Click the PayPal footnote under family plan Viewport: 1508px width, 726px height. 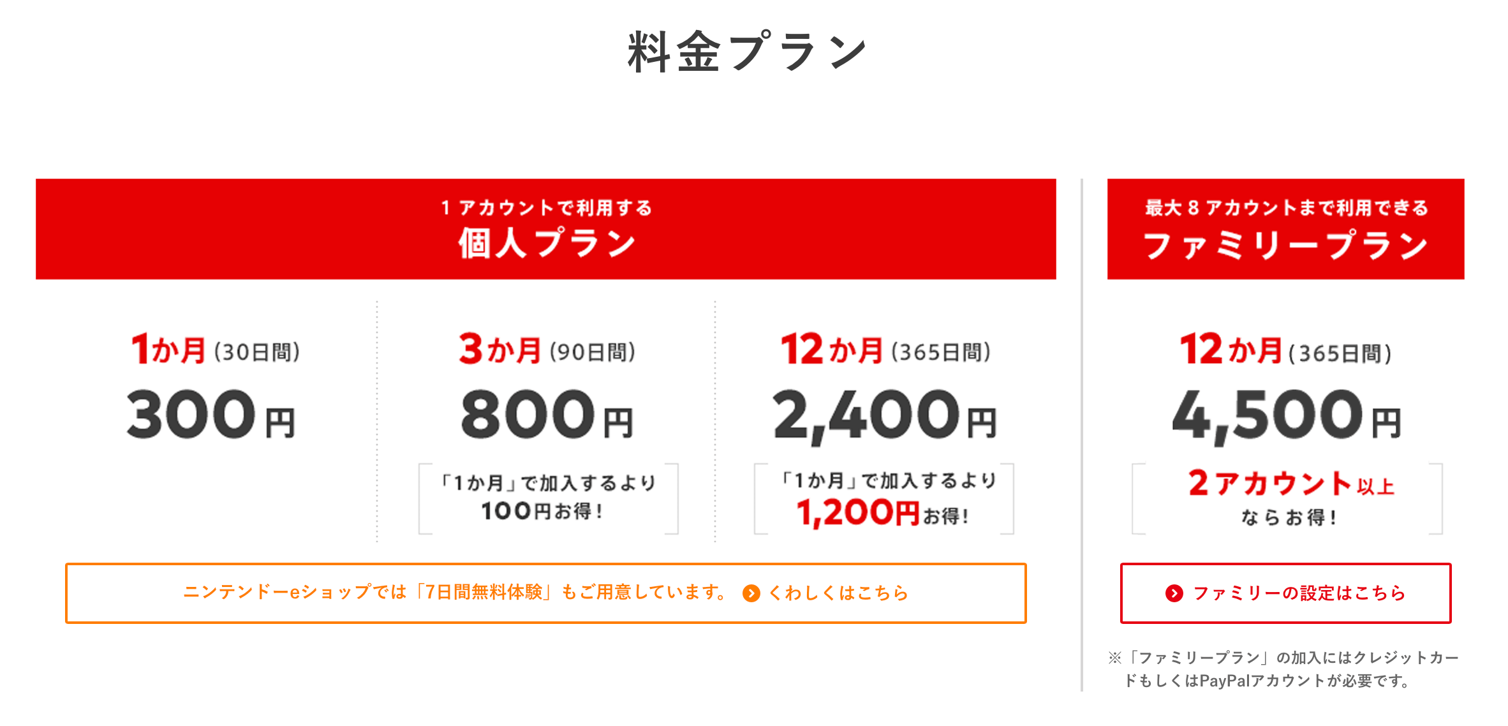[1283, 669]
